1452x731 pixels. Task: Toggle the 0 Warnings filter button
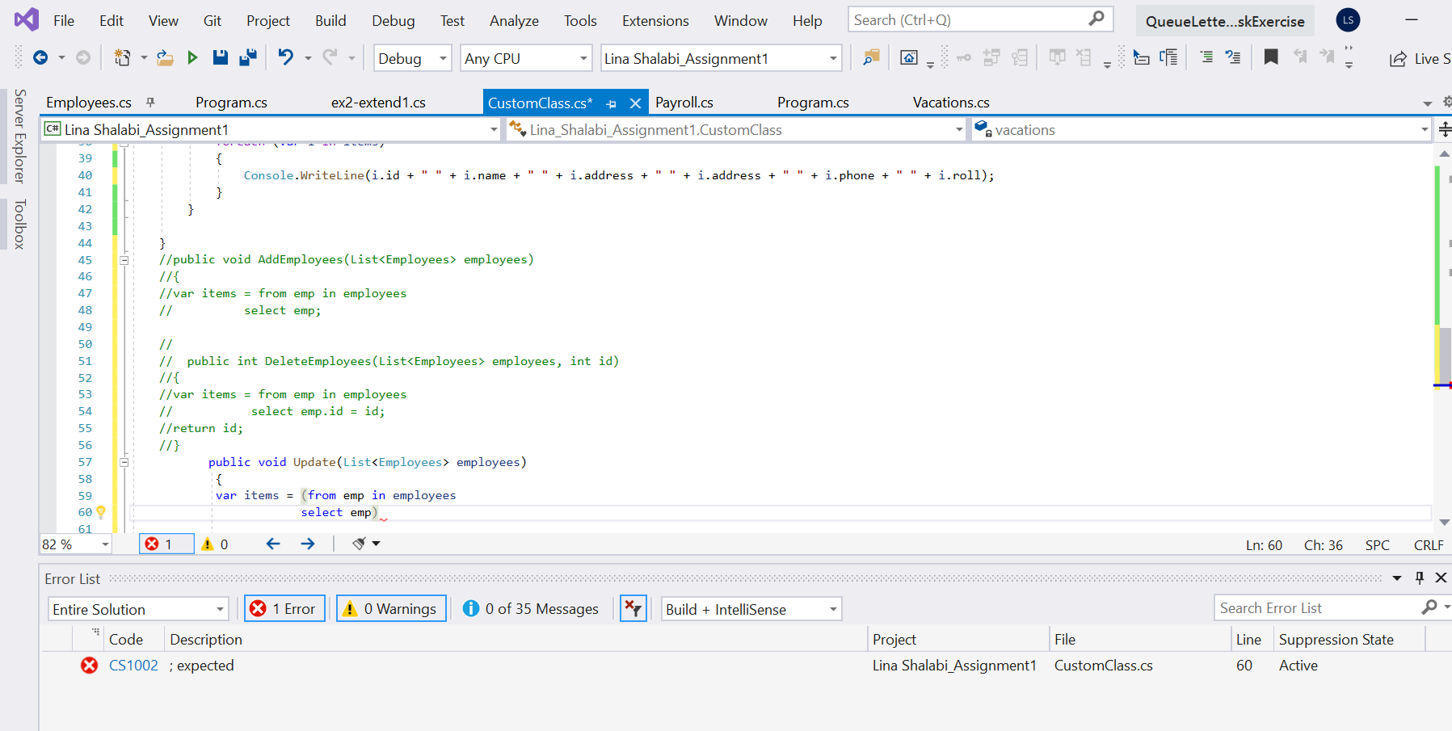pos(391,608)
